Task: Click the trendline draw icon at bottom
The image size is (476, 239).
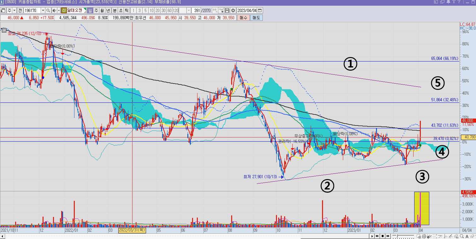Action: (x=451, y=236)
